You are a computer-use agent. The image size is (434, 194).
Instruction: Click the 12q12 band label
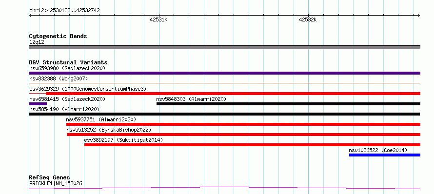click(x=37, y=42)
